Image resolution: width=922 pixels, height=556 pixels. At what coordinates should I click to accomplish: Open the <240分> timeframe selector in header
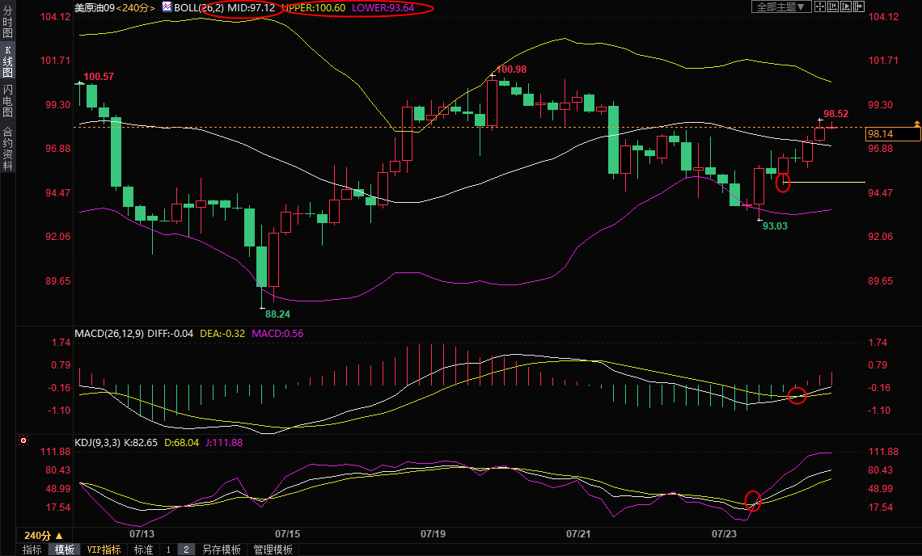coord(136,7)
